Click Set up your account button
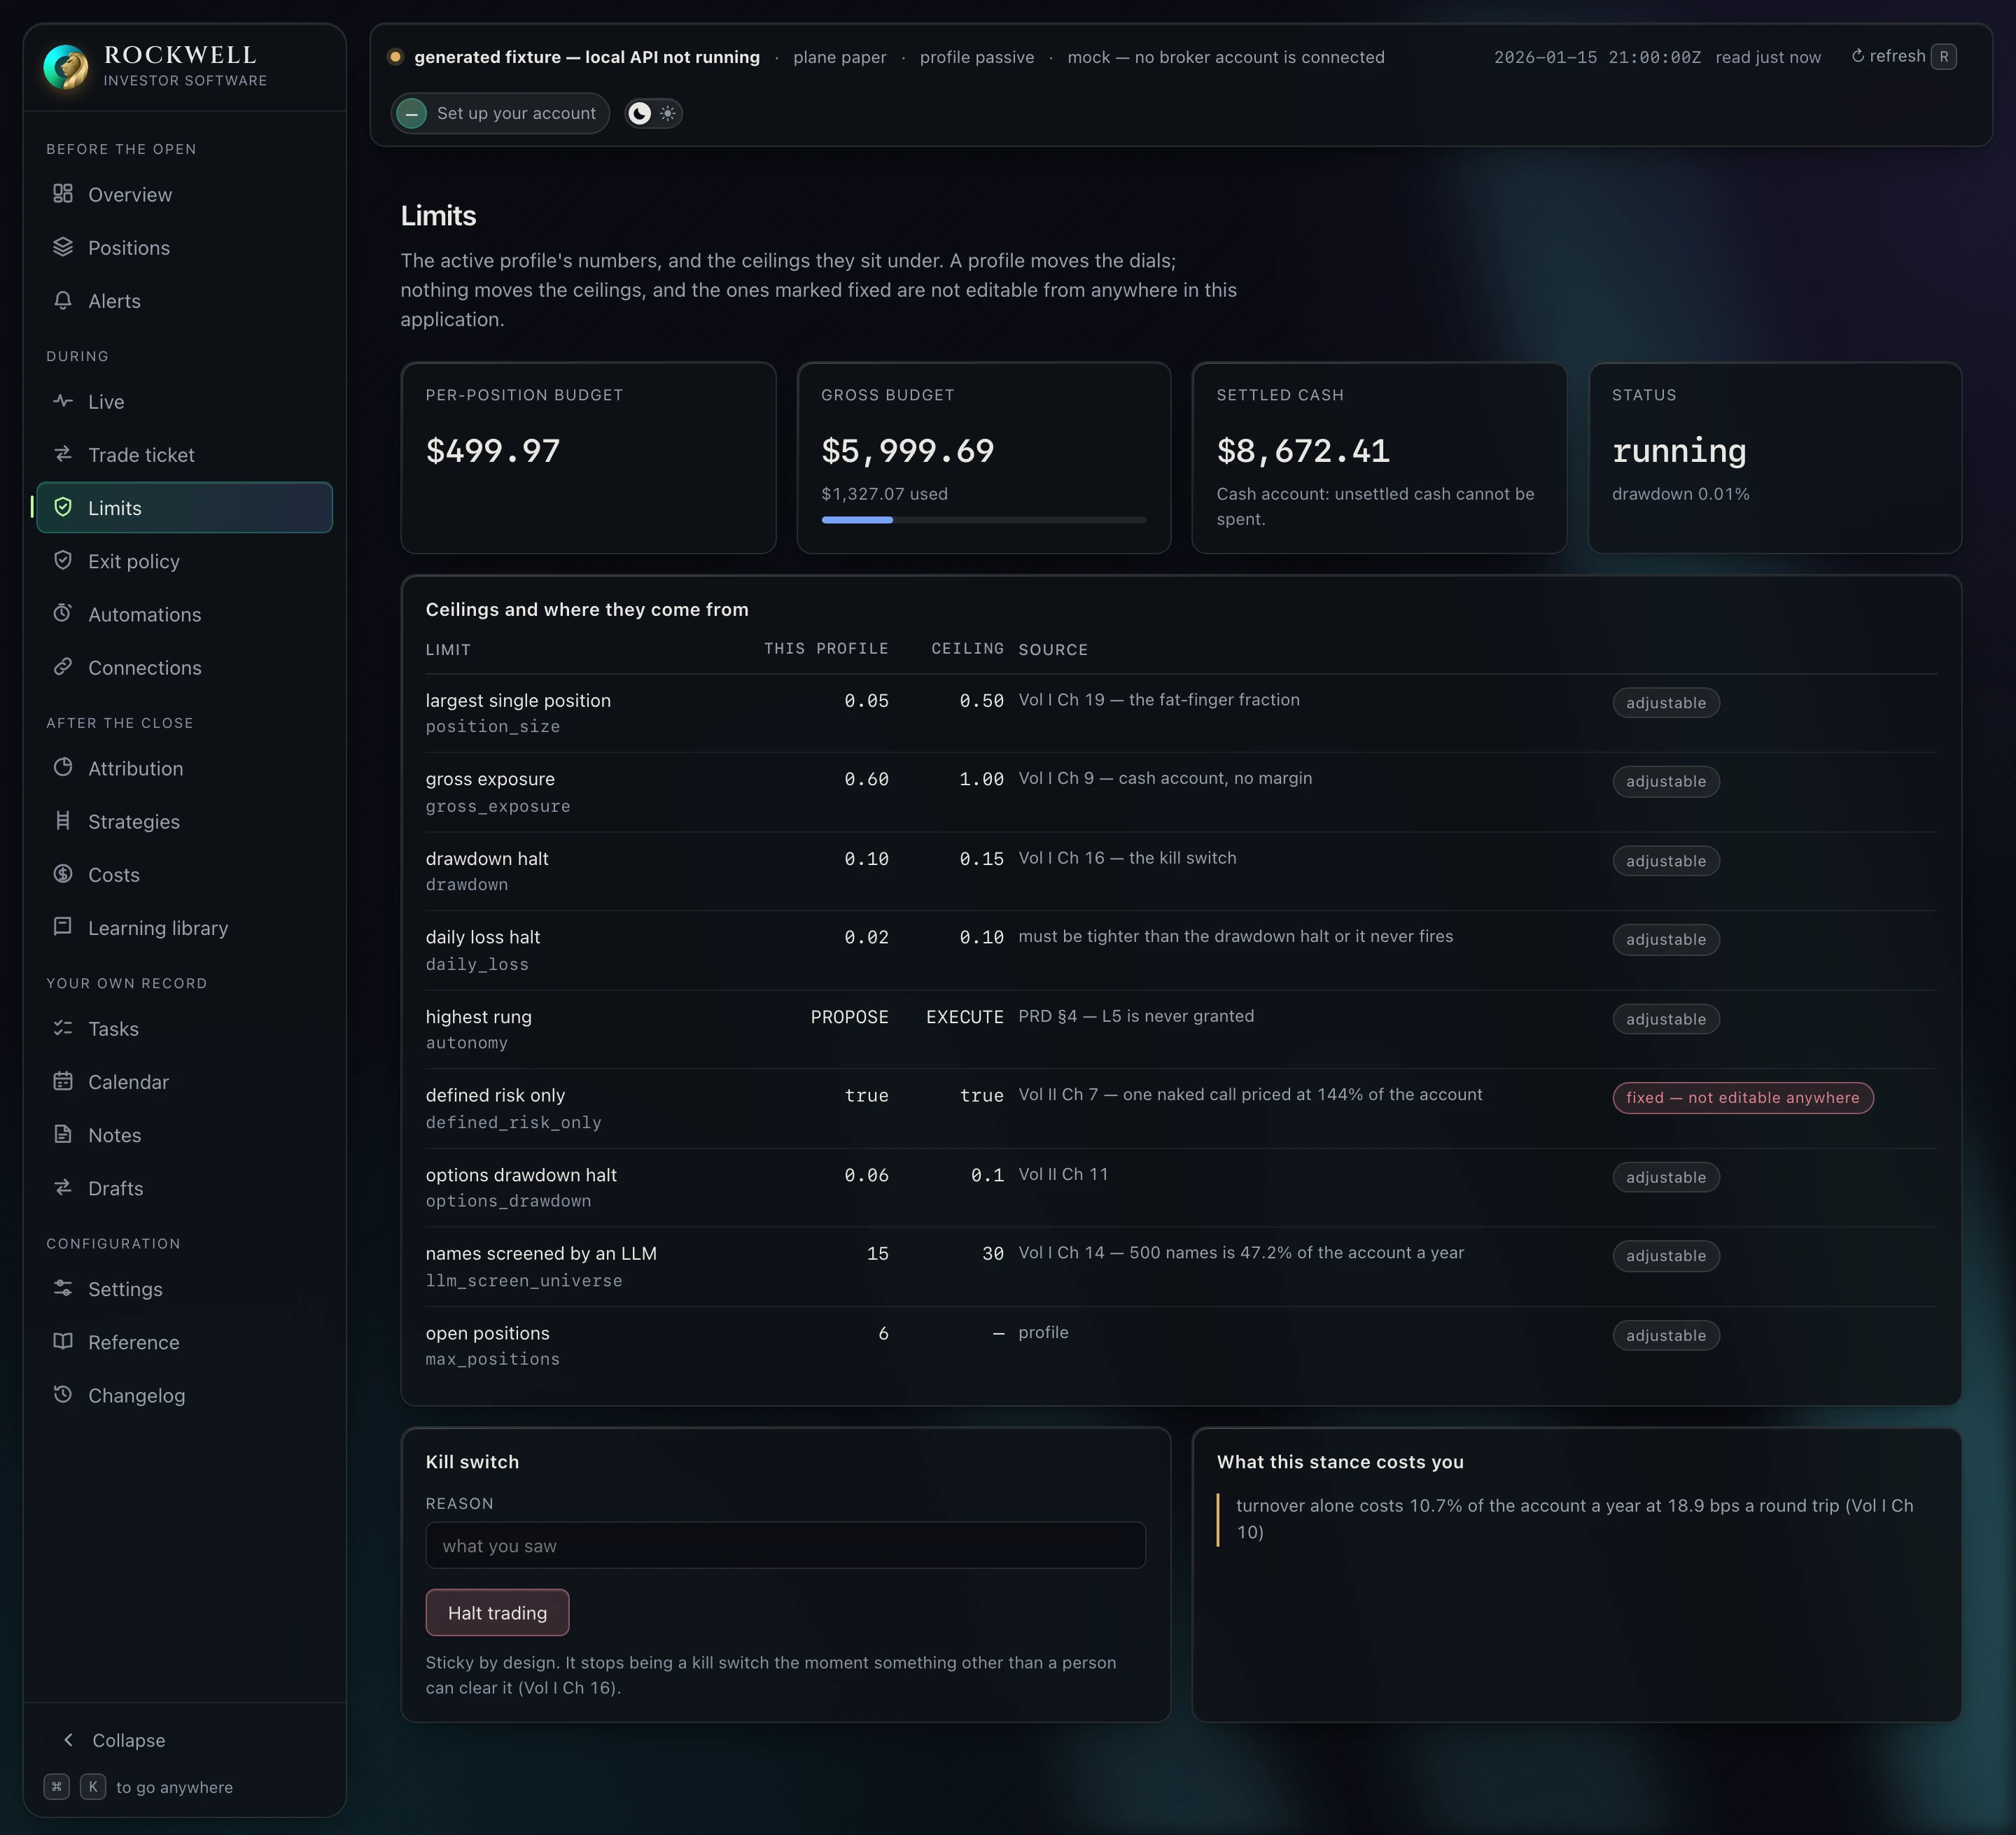The image size is (2016, 1835). coord(500,113)
